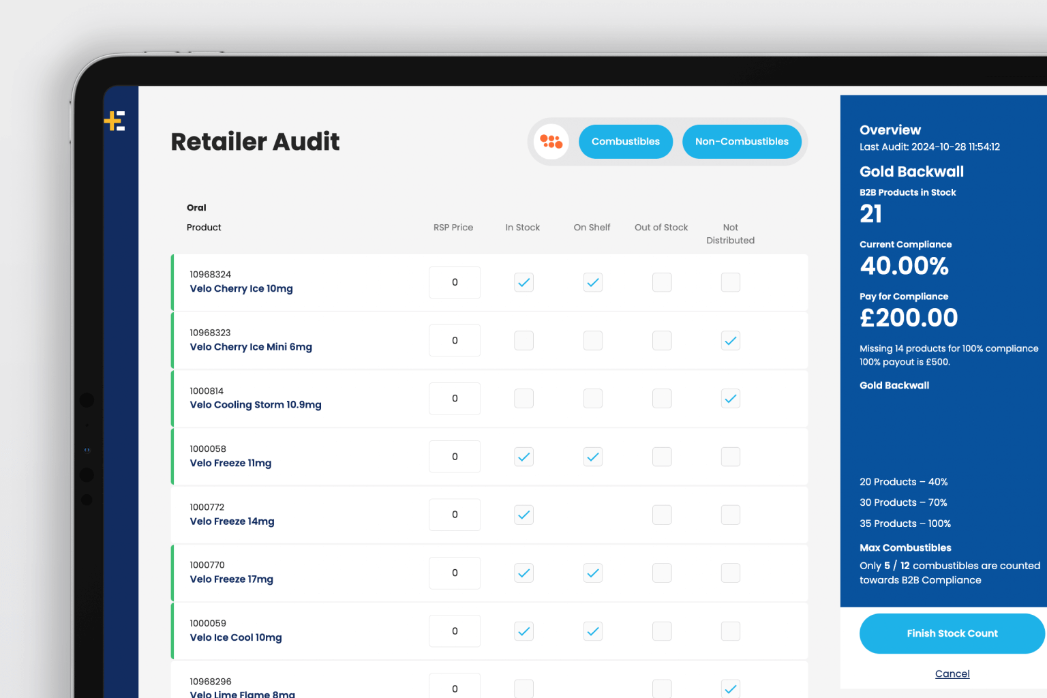Click the £200.00 Pay for Compliance amount

[909, 317]
